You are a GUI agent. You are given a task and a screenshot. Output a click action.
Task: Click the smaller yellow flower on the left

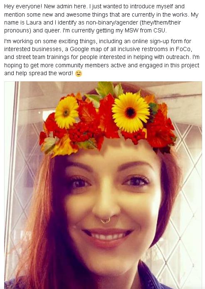pyautogui.click(x=67, y=113)
